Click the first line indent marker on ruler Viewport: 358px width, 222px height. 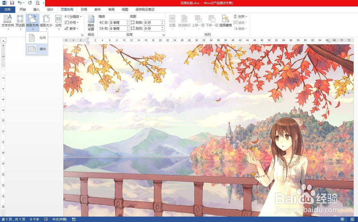[x=88, y=39]
